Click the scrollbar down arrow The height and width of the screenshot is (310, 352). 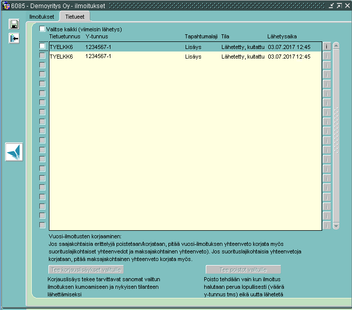[x=336, y=226]
